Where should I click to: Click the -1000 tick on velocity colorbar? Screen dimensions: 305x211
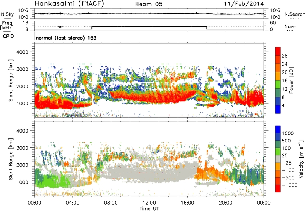pyautogui.click(x=289, y=185)
